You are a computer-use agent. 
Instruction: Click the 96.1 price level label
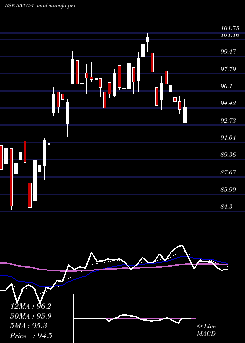click(x=226, y=86)
